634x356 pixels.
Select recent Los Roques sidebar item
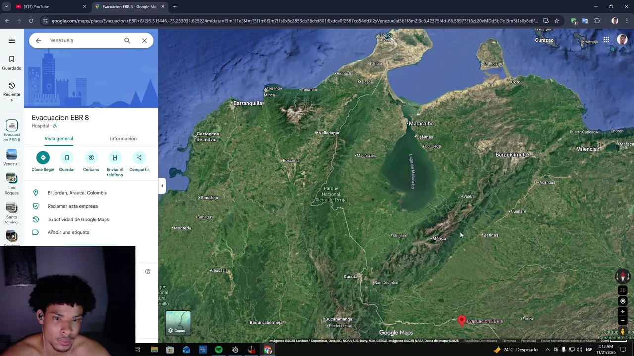coord(12,184)
